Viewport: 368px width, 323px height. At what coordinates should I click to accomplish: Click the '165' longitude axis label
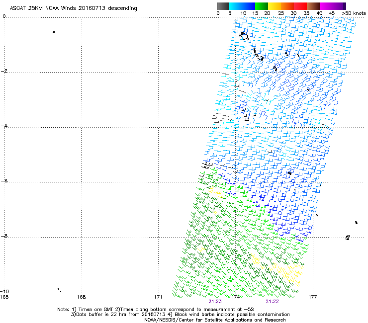pos(4,297)
